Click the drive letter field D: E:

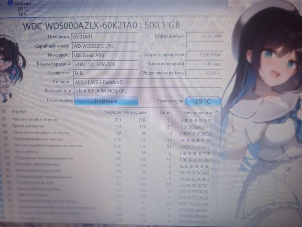point(106,73)
